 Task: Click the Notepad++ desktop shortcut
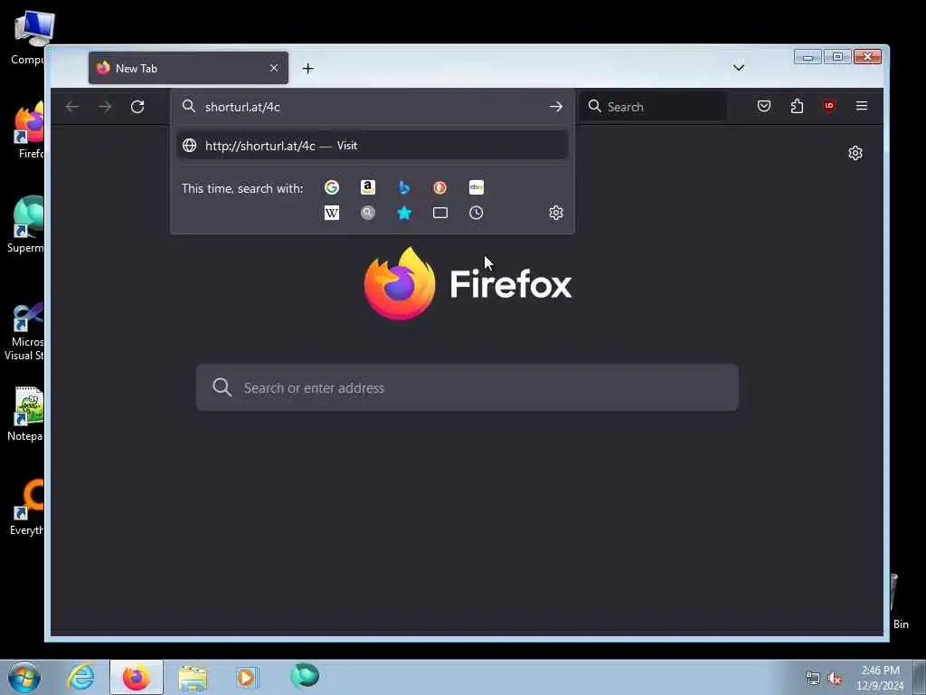(24, 414)
